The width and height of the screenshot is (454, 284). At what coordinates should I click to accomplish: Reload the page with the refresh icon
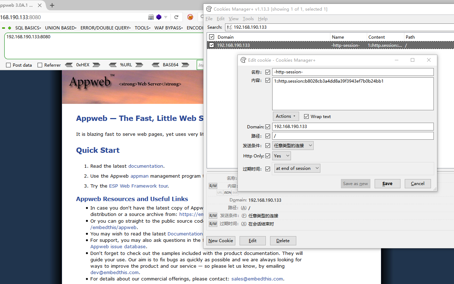click(x=176, y=17)
